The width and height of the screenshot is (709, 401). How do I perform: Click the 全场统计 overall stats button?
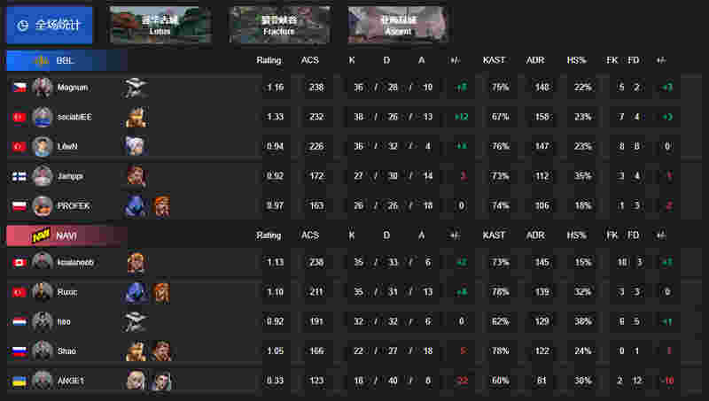50,25
